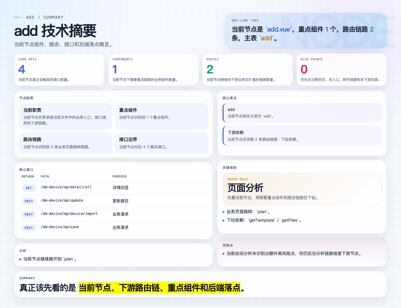401x308 pixels.
Task: Click the RISK POINTS value 0
Action: 304,69
